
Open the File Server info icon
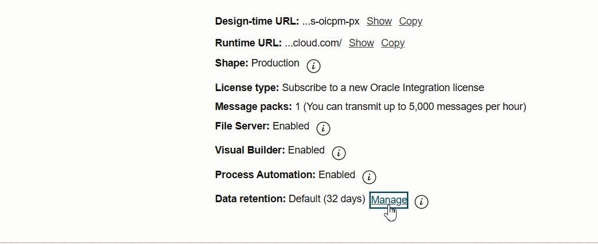[324, 129]
